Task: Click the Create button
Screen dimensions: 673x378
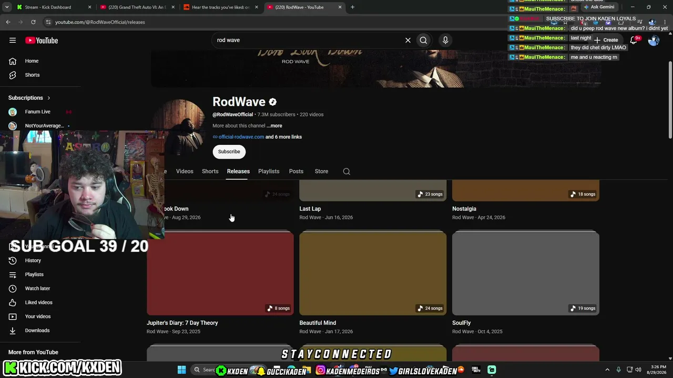Action: [x=606, y=40]
